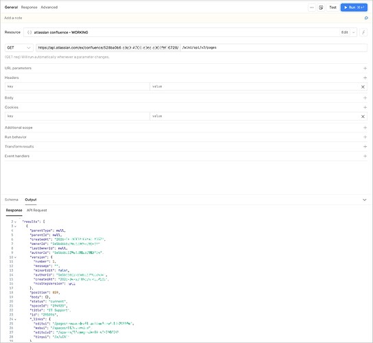The width and height of the screenshot is (373, 343).
Task: Add a URL parameter with plus icon
Action: click(x=365, y=69)
